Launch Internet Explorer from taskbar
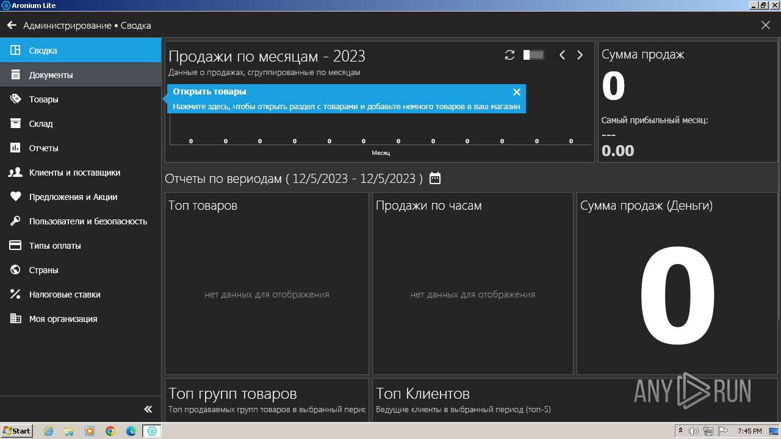This screenshot has height=439, width=781. point(48,431)
